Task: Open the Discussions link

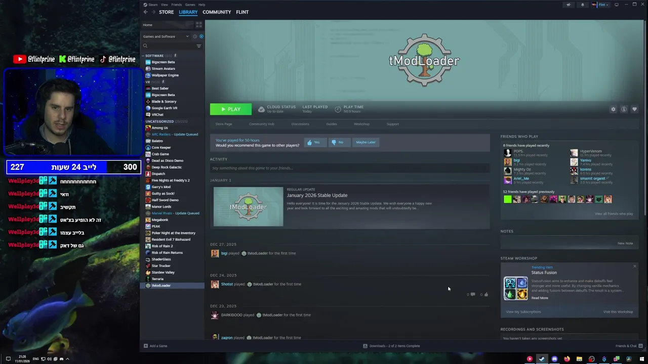Action: tap(300, 124)
